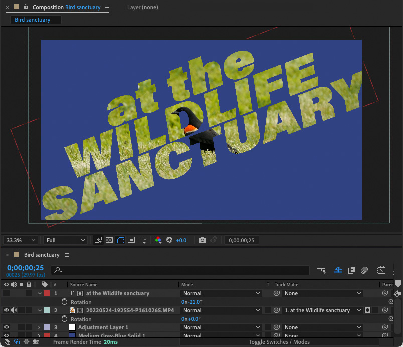Screen dimensions: 403x347
Task: Toggle mask and shape path visibility icon
Action: pos(120,240)
